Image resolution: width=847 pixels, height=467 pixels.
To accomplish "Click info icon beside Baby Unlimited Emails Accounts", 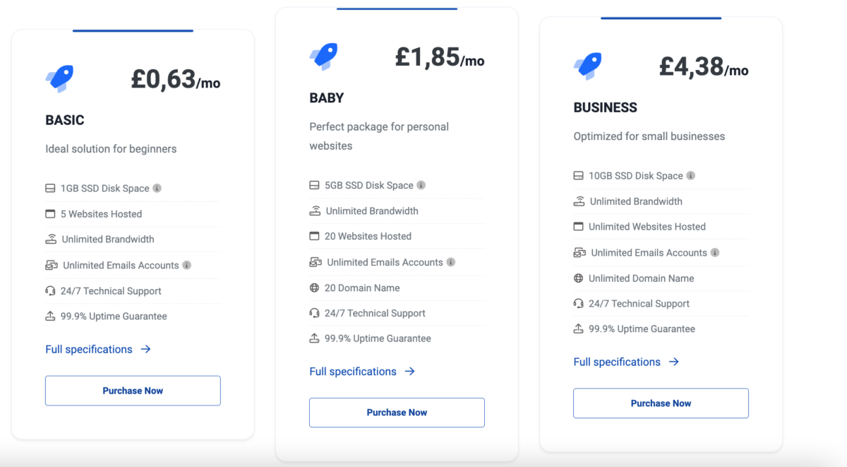I will 451,262.
